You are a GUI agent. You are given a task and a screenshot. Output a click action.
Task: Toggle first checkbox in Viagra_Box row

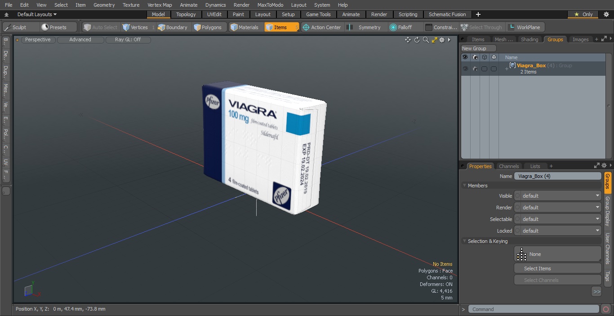tap(484, 69)
